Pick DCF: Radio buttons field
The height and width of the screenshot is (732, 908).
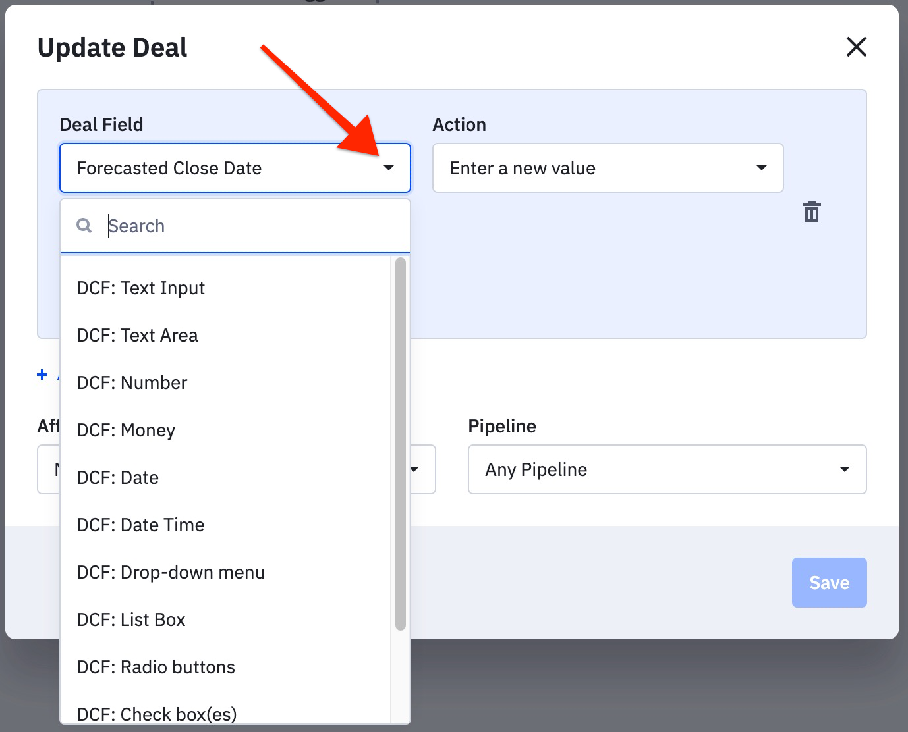coord(156,667)
